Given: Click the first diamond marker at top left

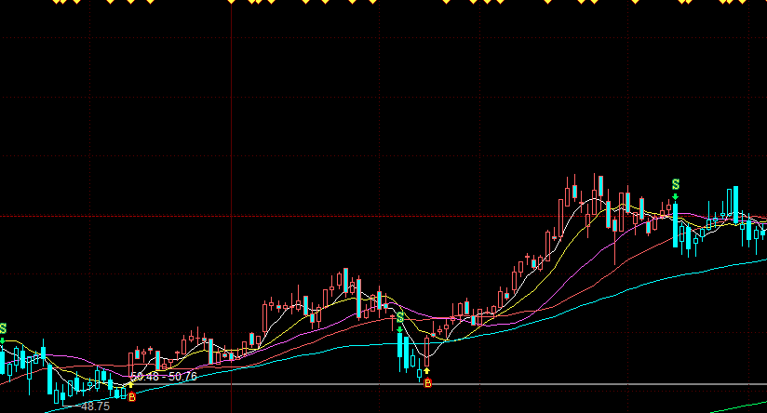Looking at the screenshot, I should 56,1.
